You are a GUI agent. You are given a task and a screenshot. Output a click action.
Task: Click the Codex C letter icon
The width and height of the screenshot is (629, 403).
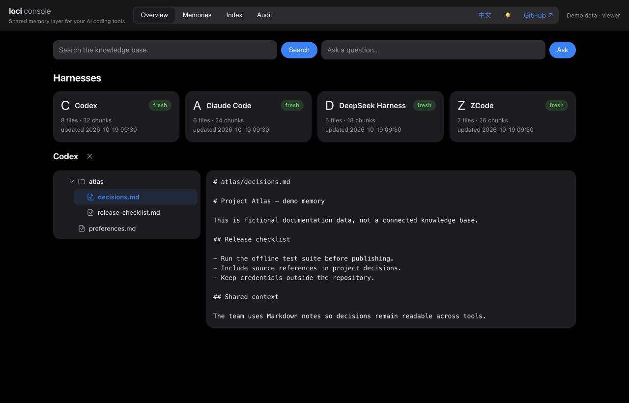tap(65, 105)
